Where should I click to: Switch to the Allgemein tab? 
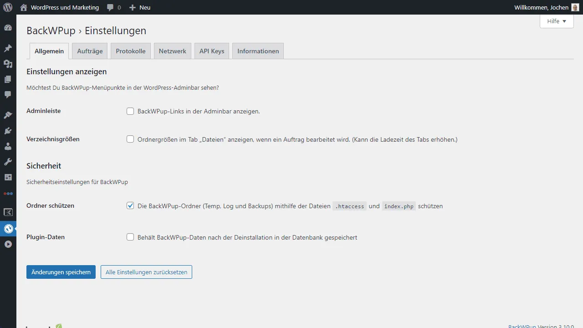[x=49, y=51]
